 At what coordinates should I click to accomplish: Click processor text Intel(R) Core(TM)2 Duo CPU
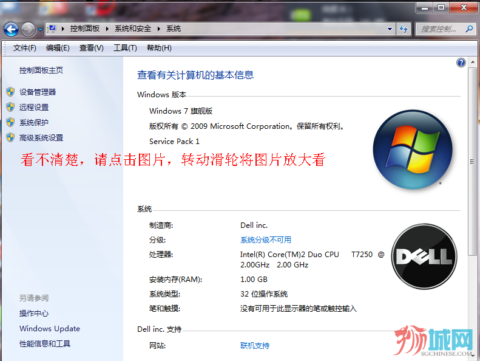point(289,255)
